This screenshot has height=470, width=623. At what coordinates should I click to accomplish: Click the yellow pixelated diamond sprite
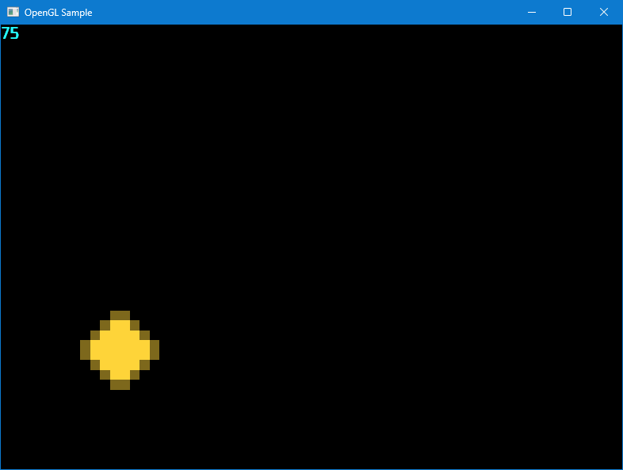[x=120, y=350]
